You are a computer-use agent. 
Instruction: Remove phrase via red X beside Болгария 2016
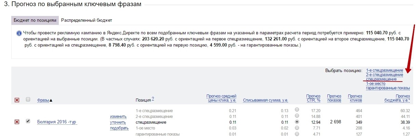coord(17,122)
